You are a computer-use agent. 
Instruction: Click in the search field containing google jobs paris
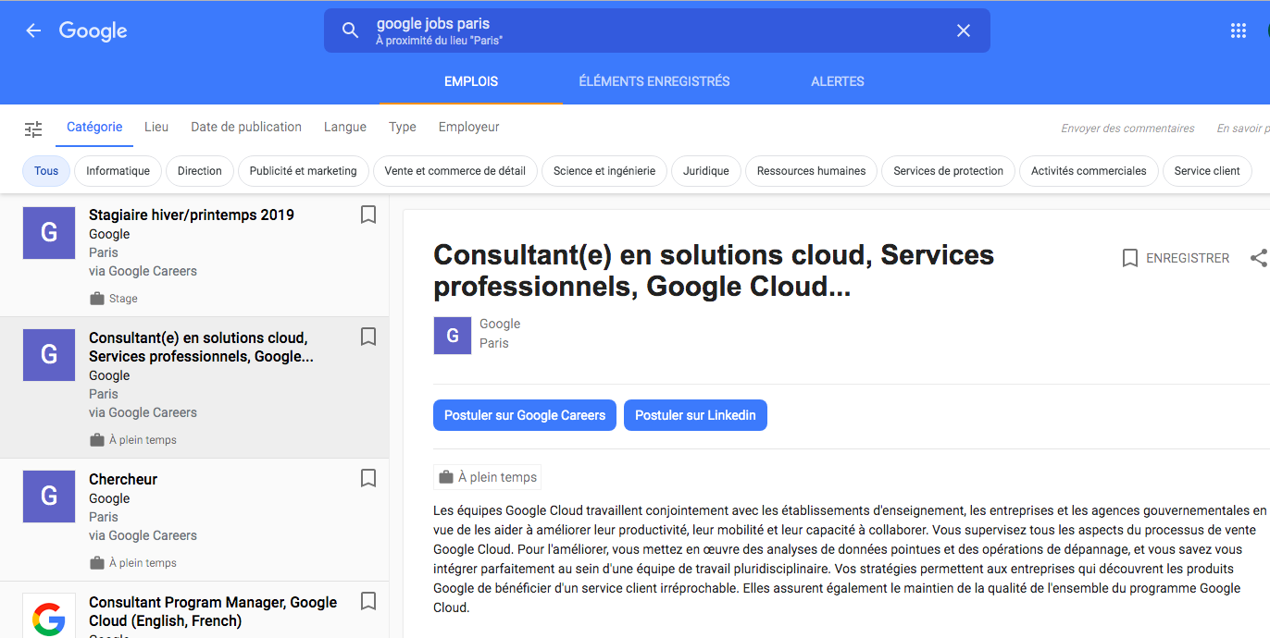pyautogui.click(x=657, y=31)
